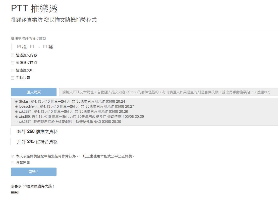Select the 03/08 20:29 comment by wind69
Image resolution: width=278 pixels, height=197 pixels.
(x=79, y=116)
